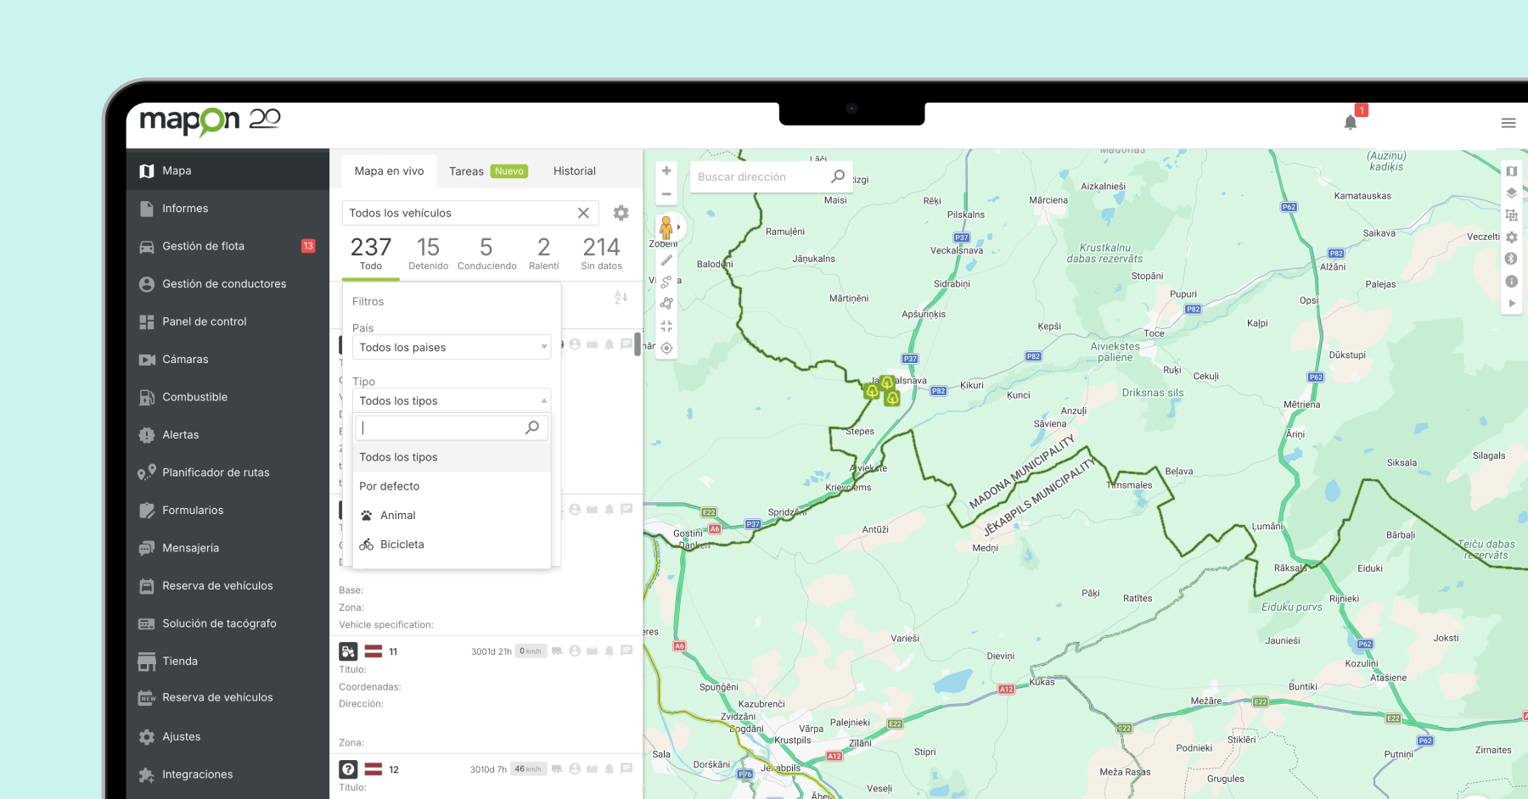Click the center location target tool
The height and width of the screenshot is (799, 1528).
(666, 348)
